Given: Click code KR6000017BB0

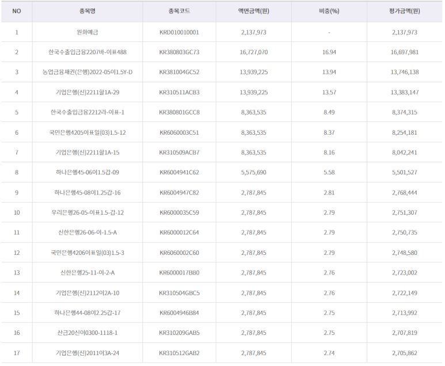Looking at the screenshot, I should [x=179, y=273].
